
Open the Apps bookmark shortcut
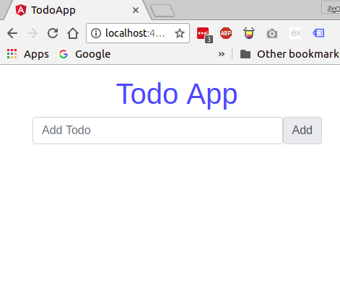[27, 54]
